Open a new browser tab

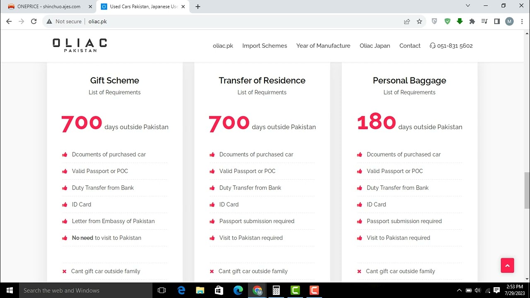(198, 7)
